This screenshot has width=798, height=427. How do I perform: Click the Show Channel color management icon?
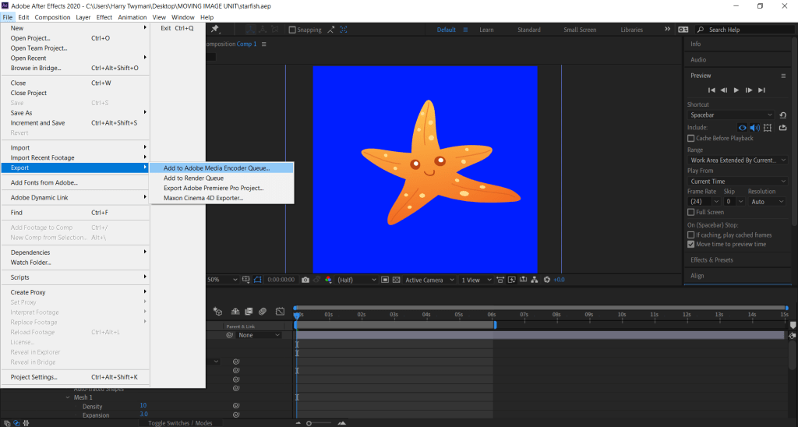pyautogui.click(x=328, y=280)
